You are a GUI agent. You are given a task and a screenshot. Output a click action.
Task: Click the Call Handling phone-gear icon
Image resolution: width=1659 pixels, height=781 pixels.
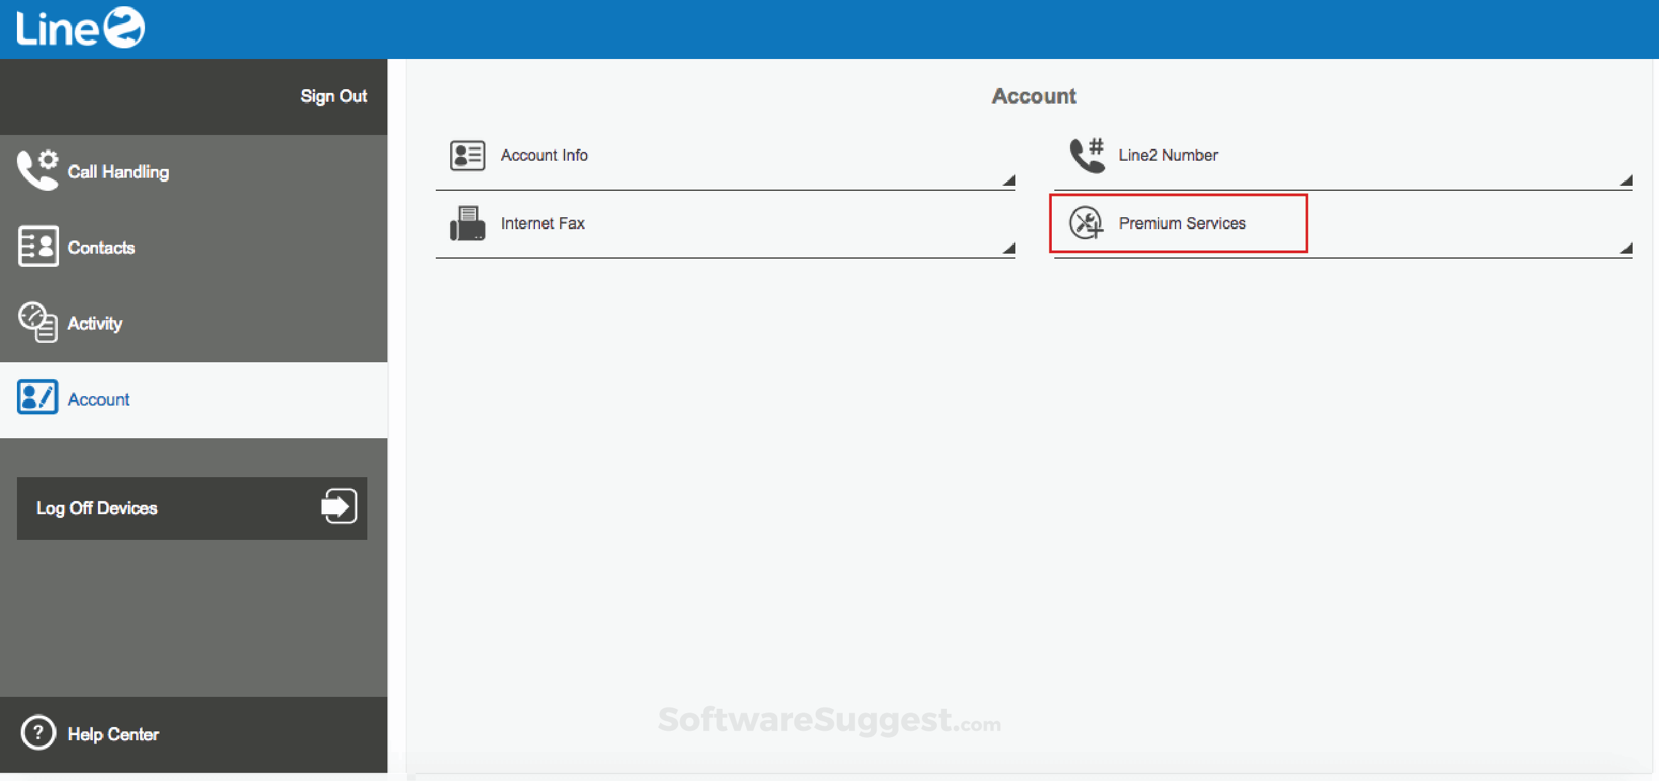(x=37, y=170)
